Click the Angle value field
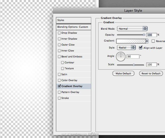The image size is (165, 138). pos(133,57)
